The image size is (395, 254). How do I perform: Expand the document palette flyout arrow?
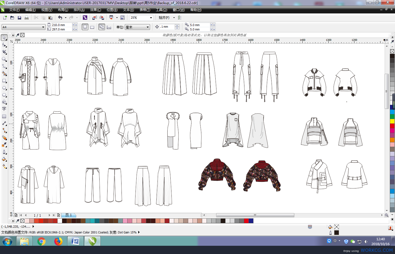[x=13, y=221]
